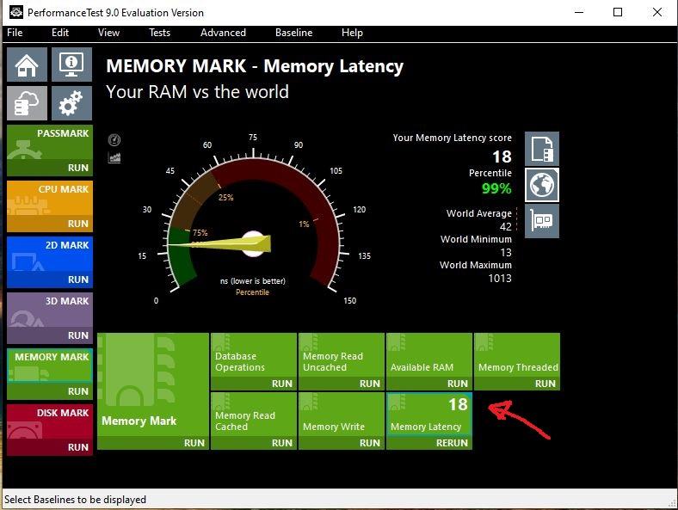Select the Database Operations tile
678x510 pixels.
254,355
